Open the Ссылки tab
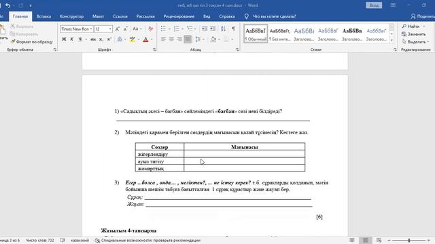This screenshot has width=435, height=244. point(120,16)
